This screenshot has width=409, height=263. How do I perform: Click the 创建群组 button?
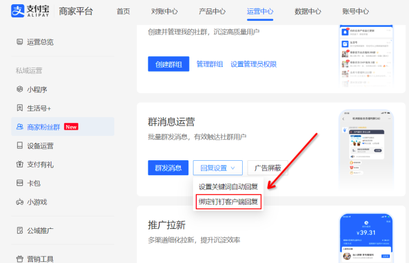click(x=169, y=64)
